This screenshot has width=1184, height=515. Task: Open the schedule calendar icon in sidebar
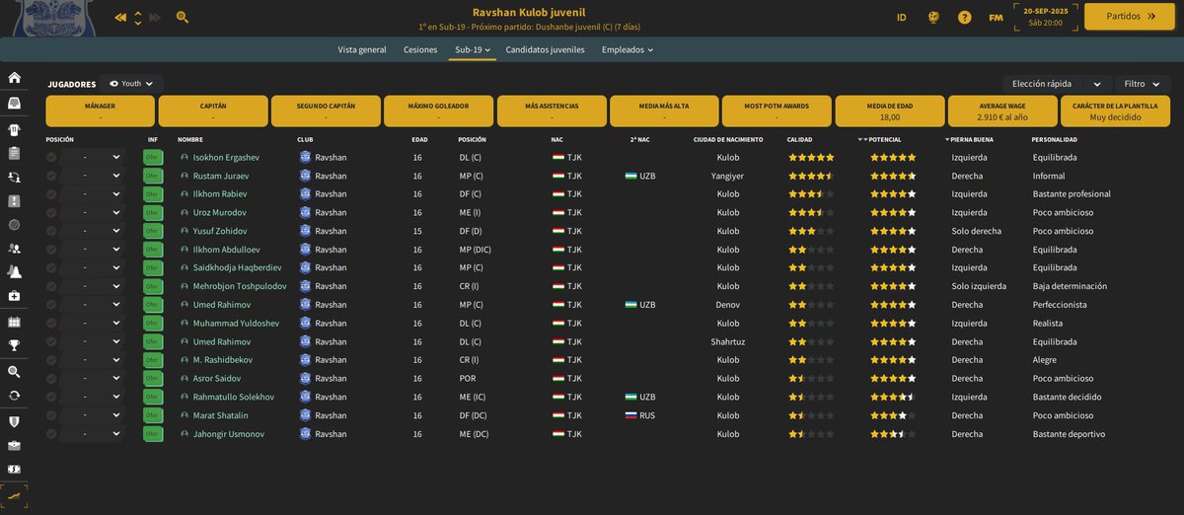(x=14, y=322)
